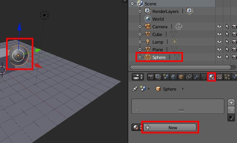Viewport: 237px width, 143px height.
Task: Expand the Plane outliner entry
Action: pos(140,50)
